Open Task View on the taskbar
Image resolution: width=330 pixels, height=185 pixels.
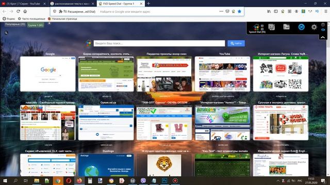[26, 180]
